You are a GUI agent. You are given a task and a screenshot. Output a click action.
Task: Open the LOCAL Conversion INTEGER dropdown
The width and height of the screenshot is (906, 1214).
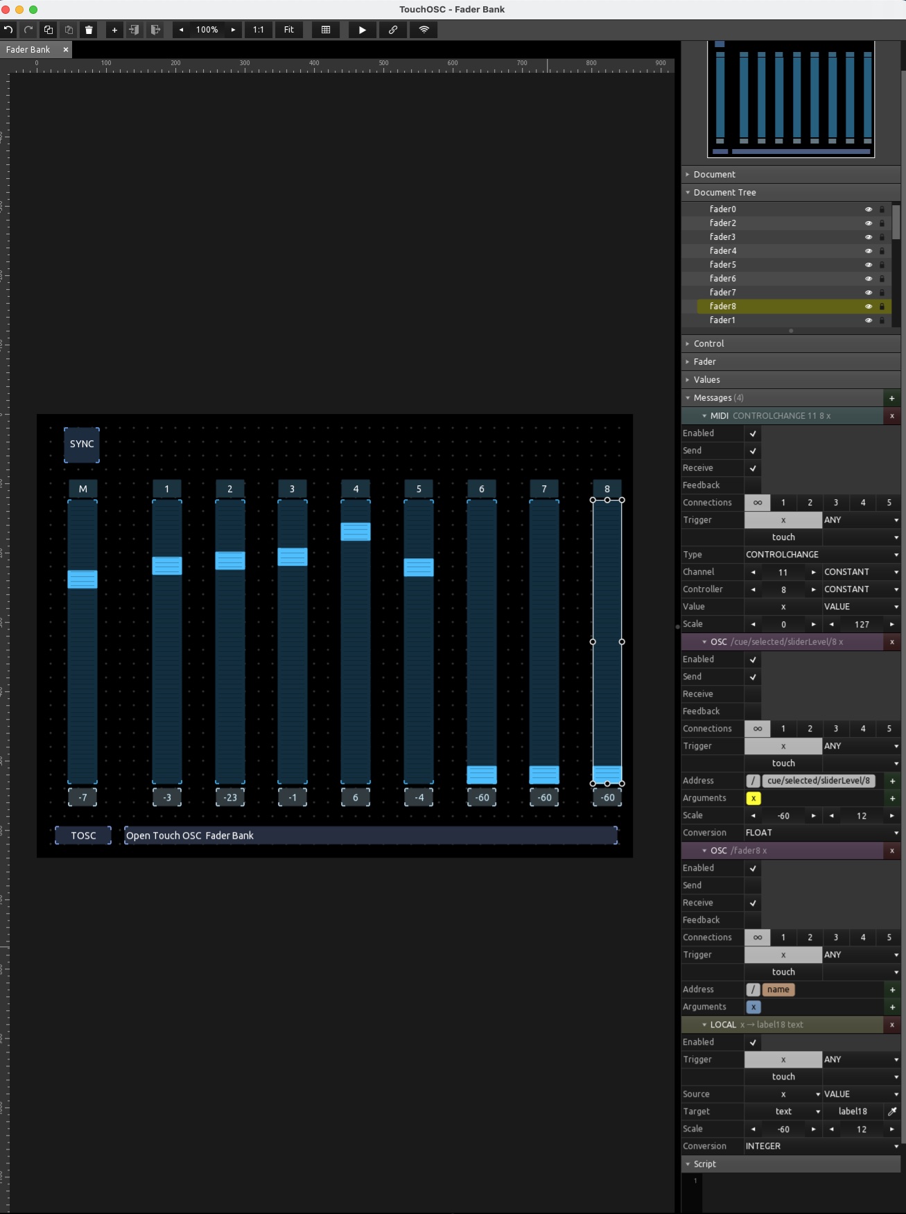click(821, 1146)
